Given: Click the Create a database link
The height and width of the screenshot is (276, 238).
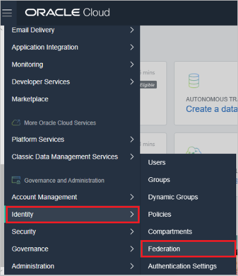Looking at the screenshot, I should 212,109.
